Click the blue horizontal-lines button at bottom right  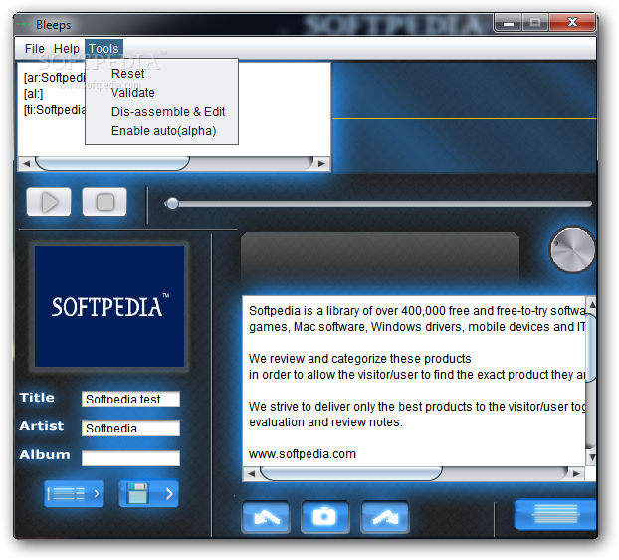555,514
